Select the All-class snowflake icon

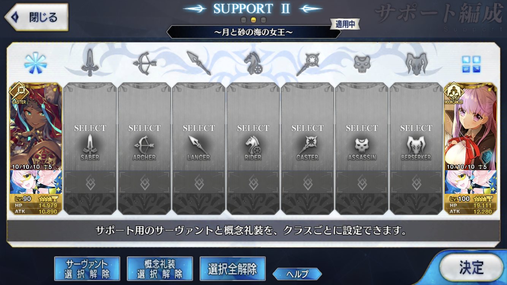pos(35,63)
